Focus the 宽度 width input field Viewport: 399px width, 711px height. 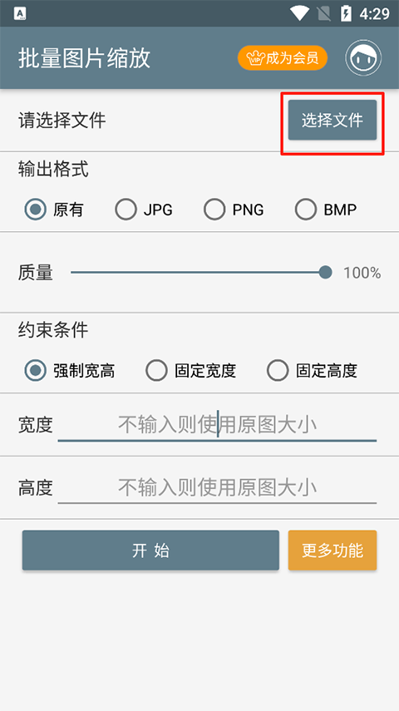tap(217, 425)
